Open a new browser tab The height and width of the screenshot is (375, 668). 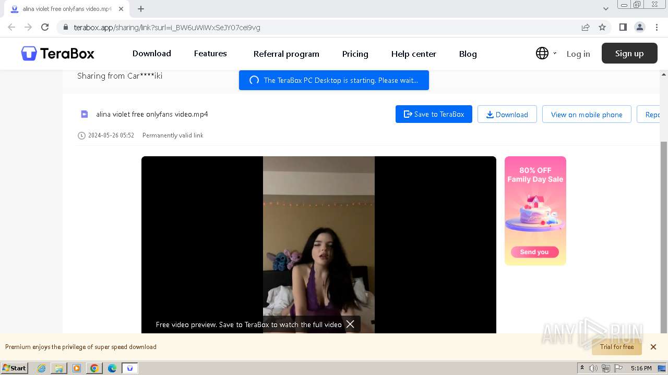(141, 9)
